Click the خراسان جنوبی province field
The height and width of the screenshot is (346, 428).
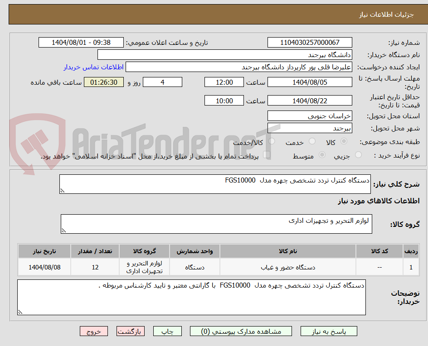[x=310, y=116]
